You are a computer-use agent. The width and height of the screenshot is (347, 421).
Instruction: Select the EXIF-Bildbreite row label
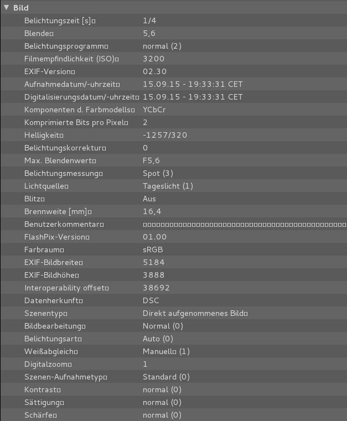pos(51,263)
